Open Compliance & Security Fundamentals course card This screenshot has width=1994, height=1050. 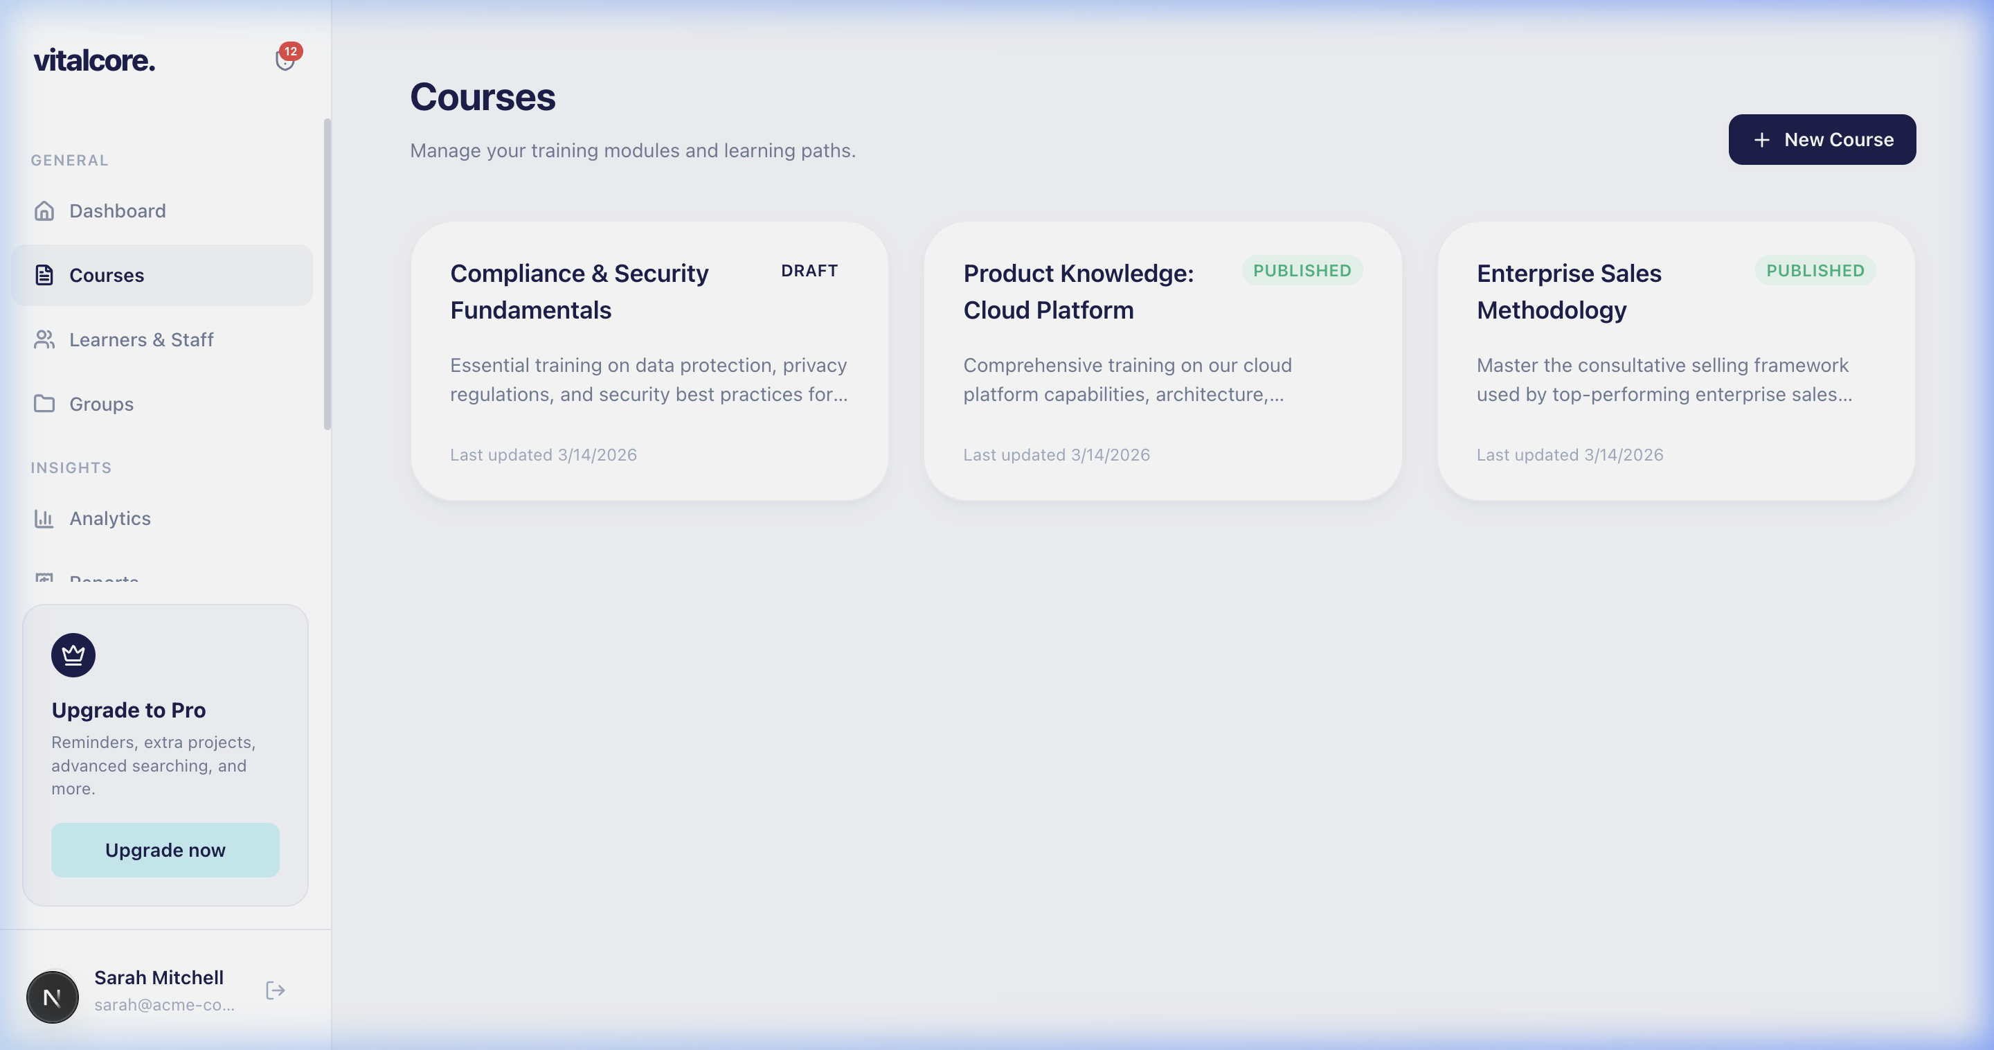649,361
